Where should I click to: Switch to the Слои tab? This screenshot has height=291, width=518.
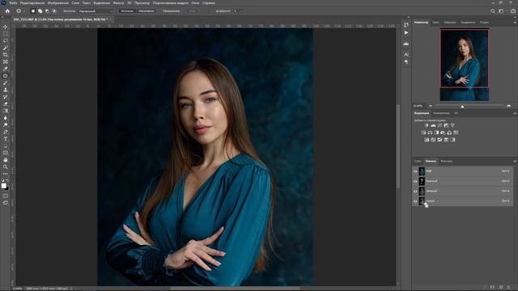click(418, 162)
